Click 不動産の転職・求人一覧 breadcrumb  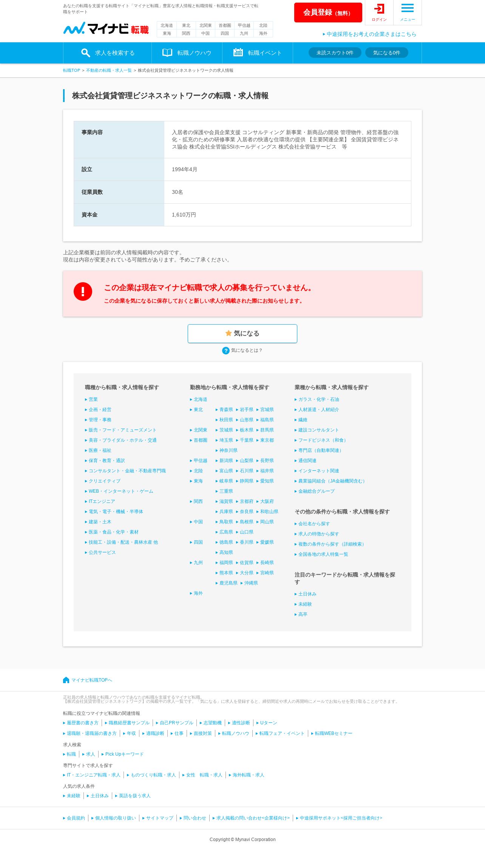tap(109, 70)
